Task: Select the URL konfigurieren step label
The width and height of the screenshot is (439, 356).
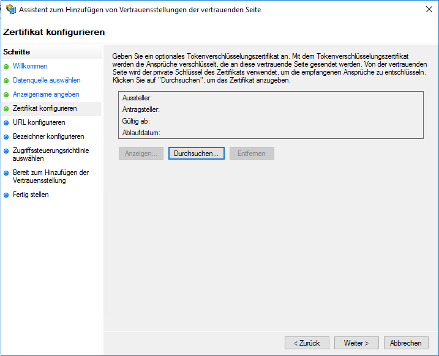Action: click(x=39, y=122)
